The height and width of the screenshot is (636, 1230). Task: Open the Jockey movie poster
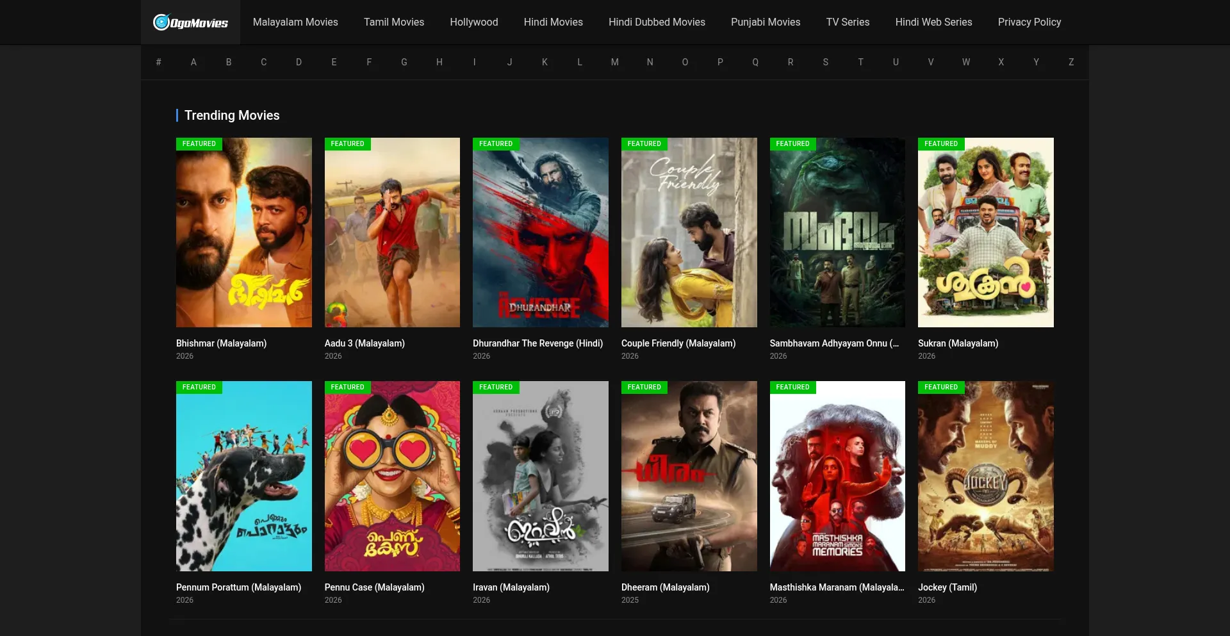click(986, 476)
